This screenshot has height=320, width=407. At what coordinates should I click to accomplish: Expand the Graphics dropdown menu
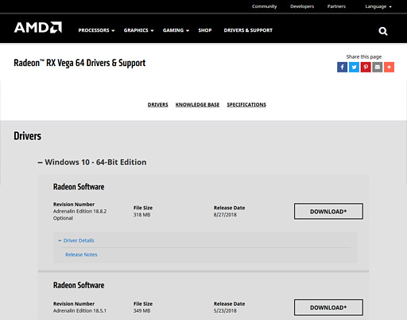point(138,30)
